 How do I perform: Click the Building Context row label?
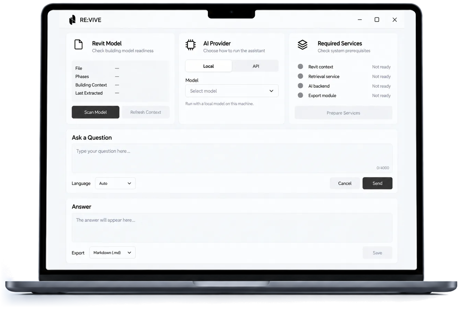91,85
